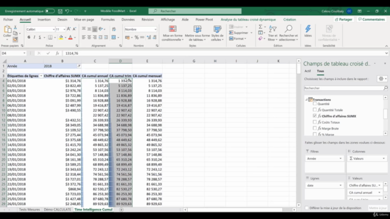Viewport: 390px width, 219px height.
Task: Check the Quantité field checkbox
Action: coord(314,104)
